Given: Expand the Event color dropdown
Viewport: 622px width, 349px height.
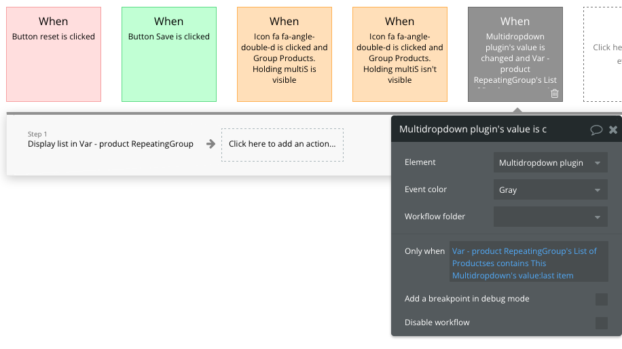Looking at the screenshot, I should 550,190.
